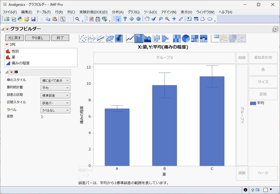This screenshot has width=280, height=194.
Task: Click the 終了 button
Action: [60, 38]
